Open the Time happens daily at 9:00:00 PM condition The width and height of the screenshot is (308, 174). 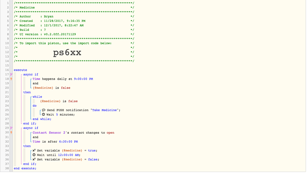62,79
